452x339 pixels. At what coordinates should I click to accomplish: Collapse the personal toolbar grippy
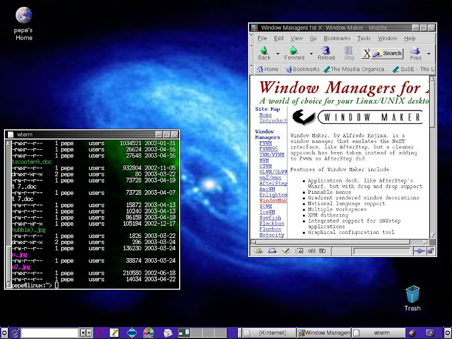point(251,69)
